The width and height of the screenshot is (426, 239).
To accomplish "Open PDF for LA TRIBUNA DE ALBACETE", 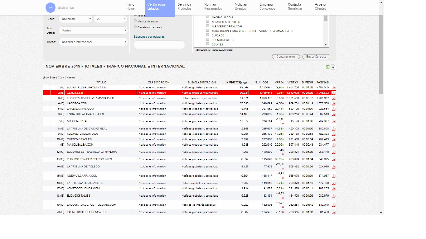I will click(x=333, y=183).
